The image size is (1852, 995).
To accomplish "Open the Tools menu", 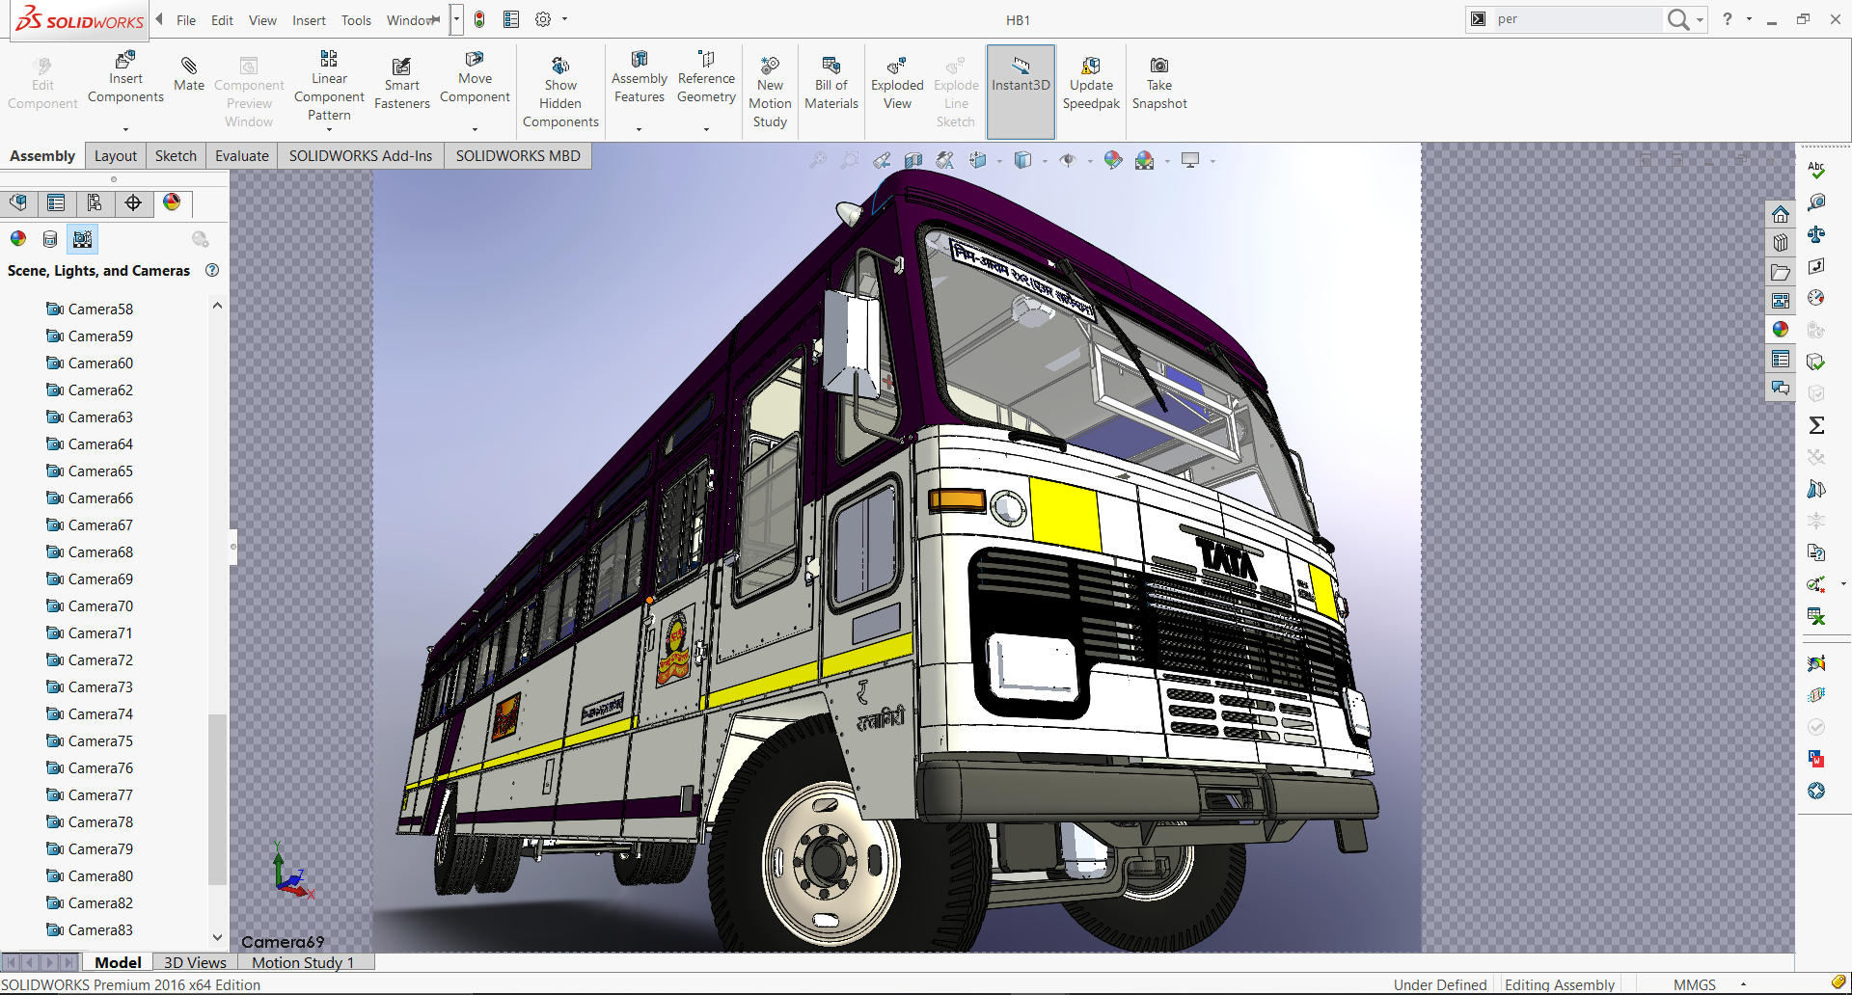I will click(356, 20).
